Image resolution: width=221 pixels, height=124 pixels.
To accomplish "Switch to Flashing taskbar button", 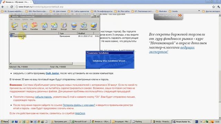I will pos(141,122).
